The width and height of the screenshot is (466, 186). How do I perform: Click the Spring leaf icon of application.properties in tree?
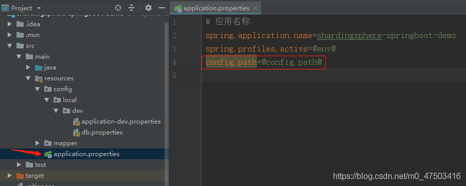pyautogui.click(x=48, y=154)
